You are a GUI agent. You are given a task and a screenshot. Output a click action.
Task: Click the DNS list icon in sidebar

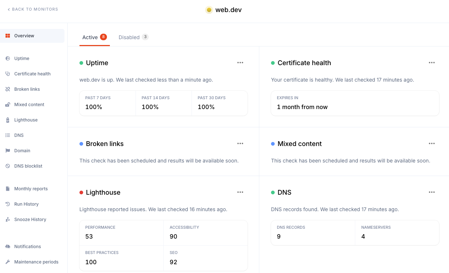[x=8, y=135]
